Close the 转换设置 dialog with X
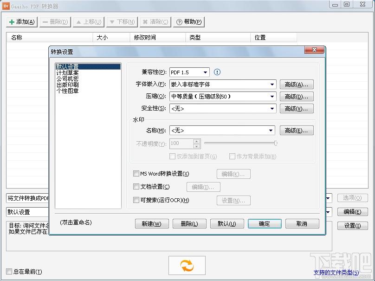Screen dimensions: 375x281 [314, 50]
